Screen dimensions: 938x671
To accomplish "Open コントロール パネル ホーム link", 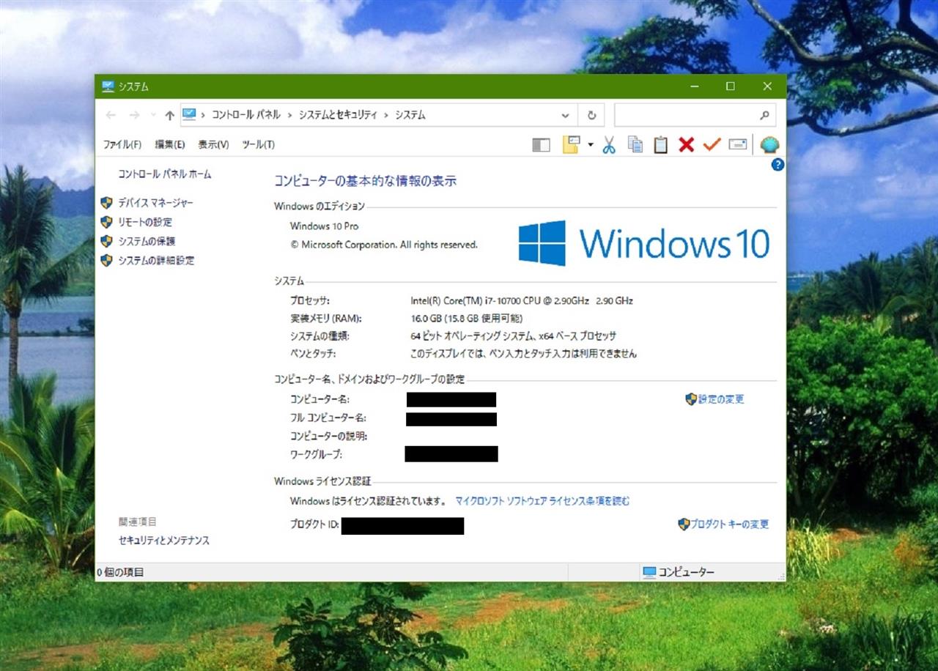I will pyautogui.click(x=165, y=174).
